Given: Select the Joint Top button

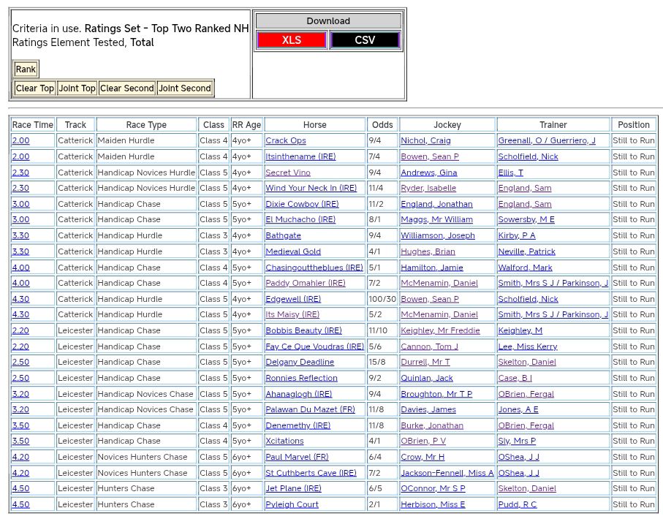Looking at the screenshot, I should [x=77, y=88].
